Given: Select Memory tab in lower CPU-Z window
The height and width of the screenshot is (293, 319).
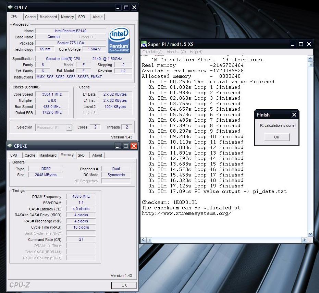Looking at the screenshot, I should pos(67,155).
